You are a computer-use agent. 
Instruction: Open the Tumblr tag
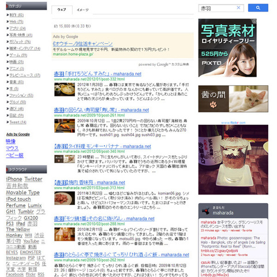26,212
